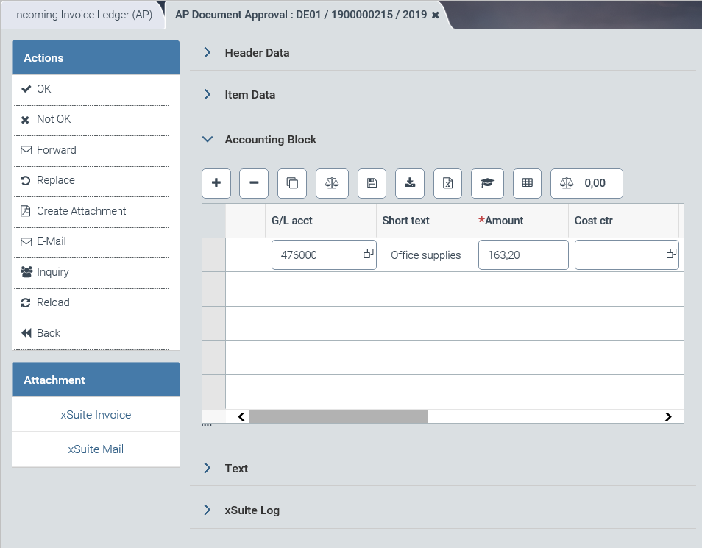Click the save diskette icon in toolbar
The width and height of the screenshot is (702, 548).
(372, 183)
